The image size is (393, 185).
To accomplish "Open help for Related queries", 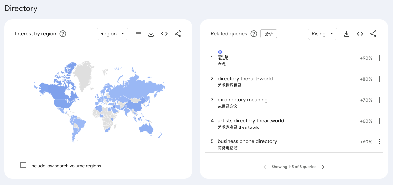I will [x=254, y=34].
